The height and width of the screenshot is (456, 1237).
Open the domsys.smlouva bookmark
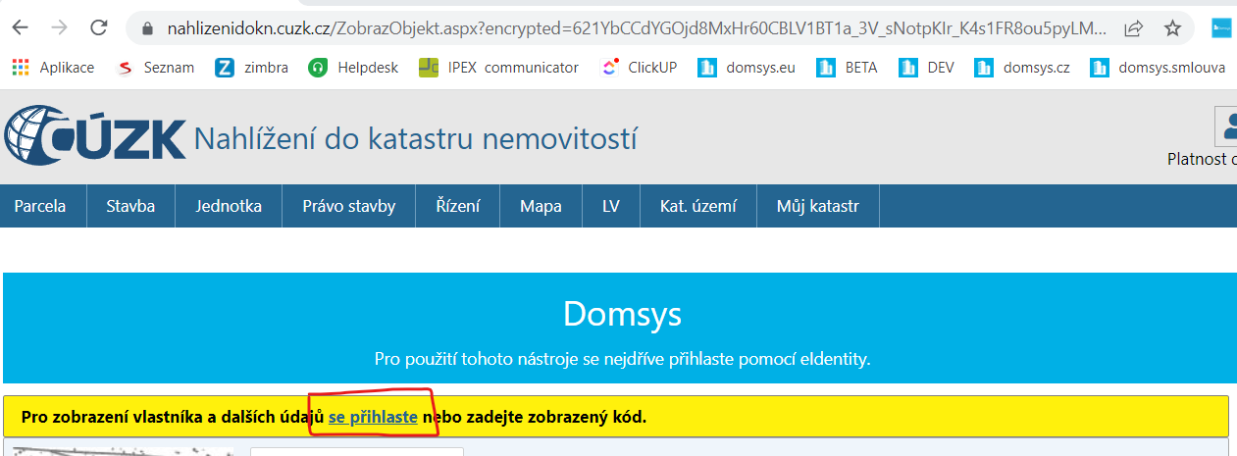[1158, 68]
